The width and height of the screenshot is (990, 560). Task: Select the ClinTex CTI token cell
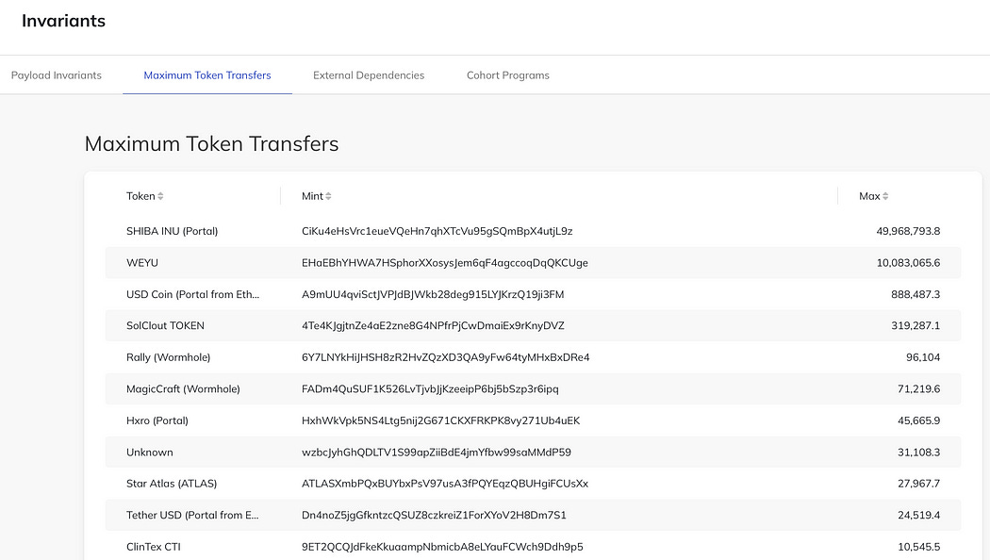pyautogui.click(x=154, y=547)
